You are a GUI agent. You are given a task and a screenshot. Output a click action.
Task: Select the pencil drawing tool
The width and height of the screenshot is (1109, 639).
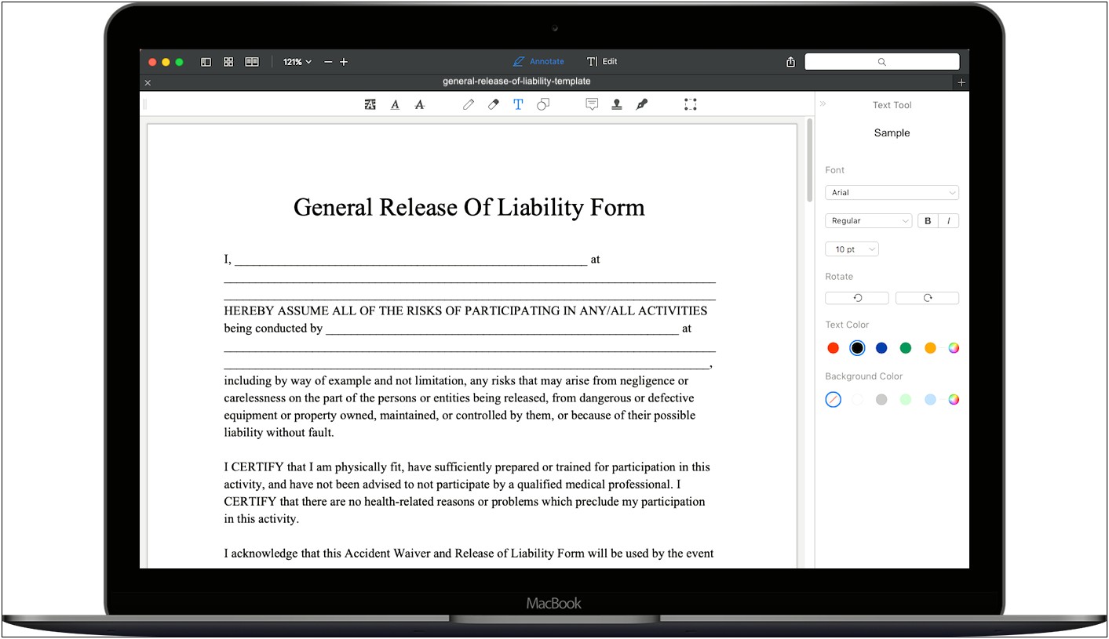pyautogui.click(x=469, y=104)
